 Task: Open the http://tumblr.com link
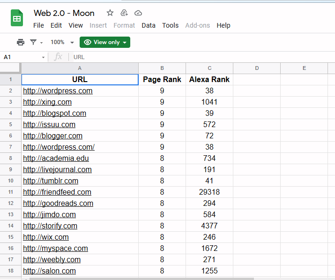point(51,181)
